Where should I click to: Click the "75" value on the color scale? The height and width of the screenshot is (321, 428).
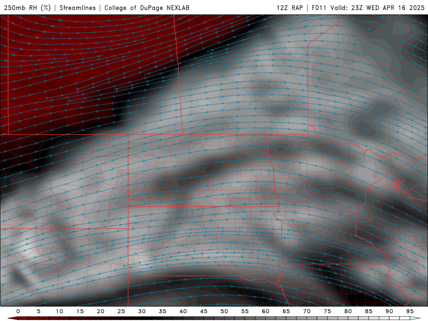(327, 311)
